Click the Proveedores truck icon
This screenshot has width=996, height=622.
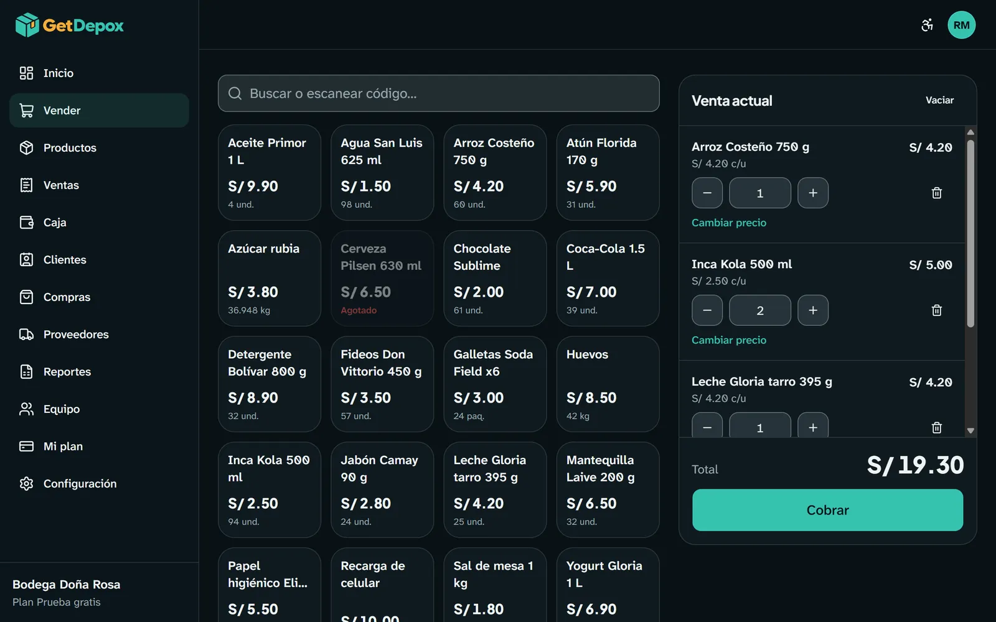pos(26,335)
